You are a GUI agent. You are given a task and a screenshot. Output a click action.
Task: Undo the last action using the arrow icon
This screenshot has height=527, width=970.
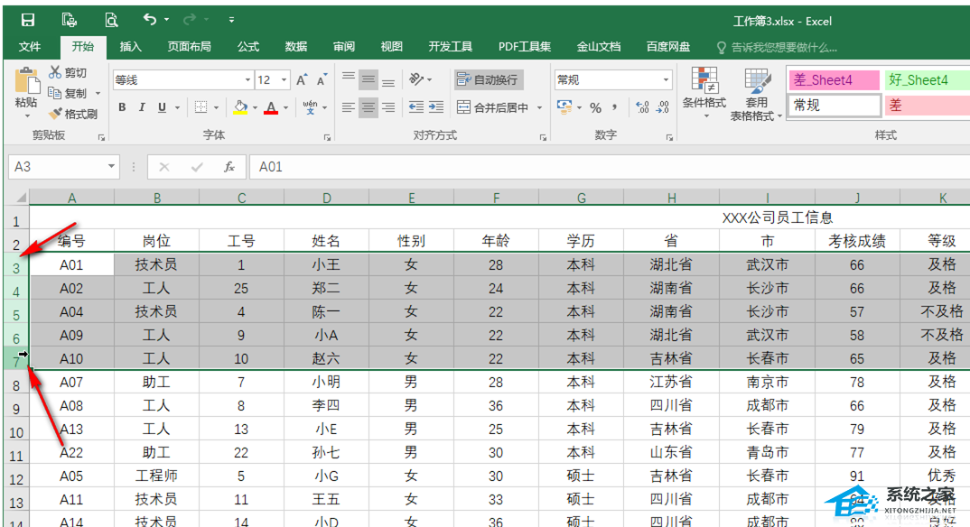tap(150, 20)
